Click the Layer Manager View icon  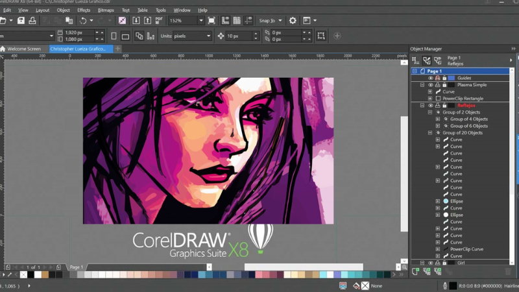tap(438, 60)
